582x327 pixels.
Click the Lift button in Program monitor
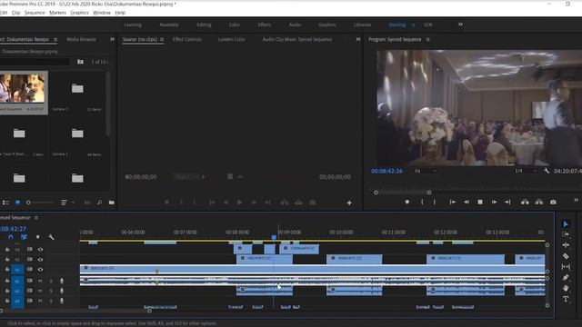tap(525, 202)
